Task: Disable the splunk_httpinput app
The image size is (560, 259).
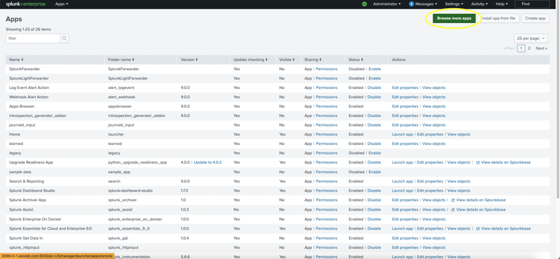Action: 374,248
